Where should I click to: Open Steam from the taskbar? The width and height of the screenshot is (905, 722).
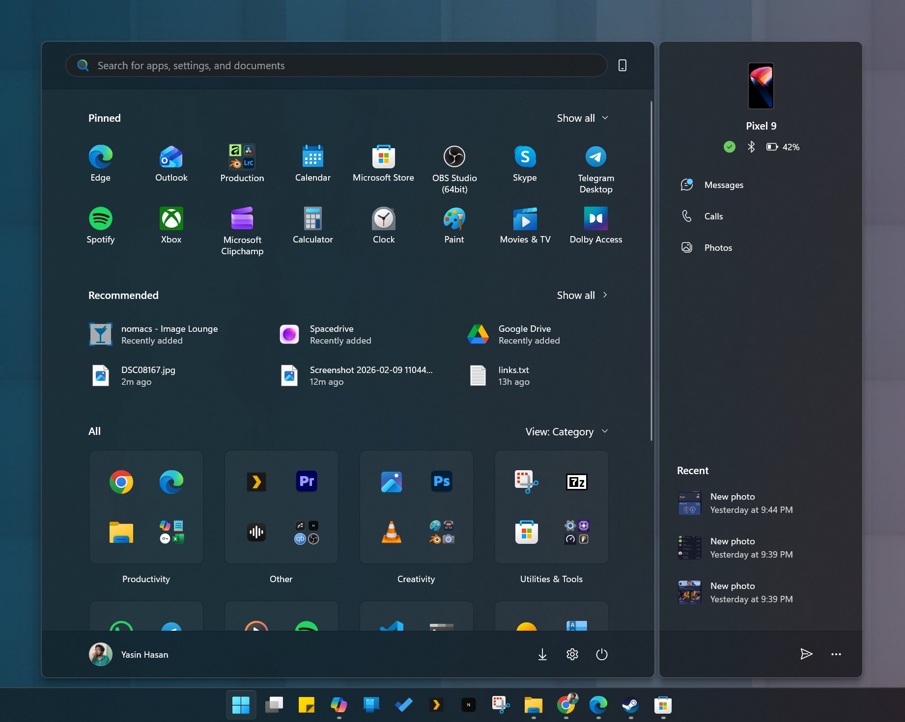click(x=630, y=705)
